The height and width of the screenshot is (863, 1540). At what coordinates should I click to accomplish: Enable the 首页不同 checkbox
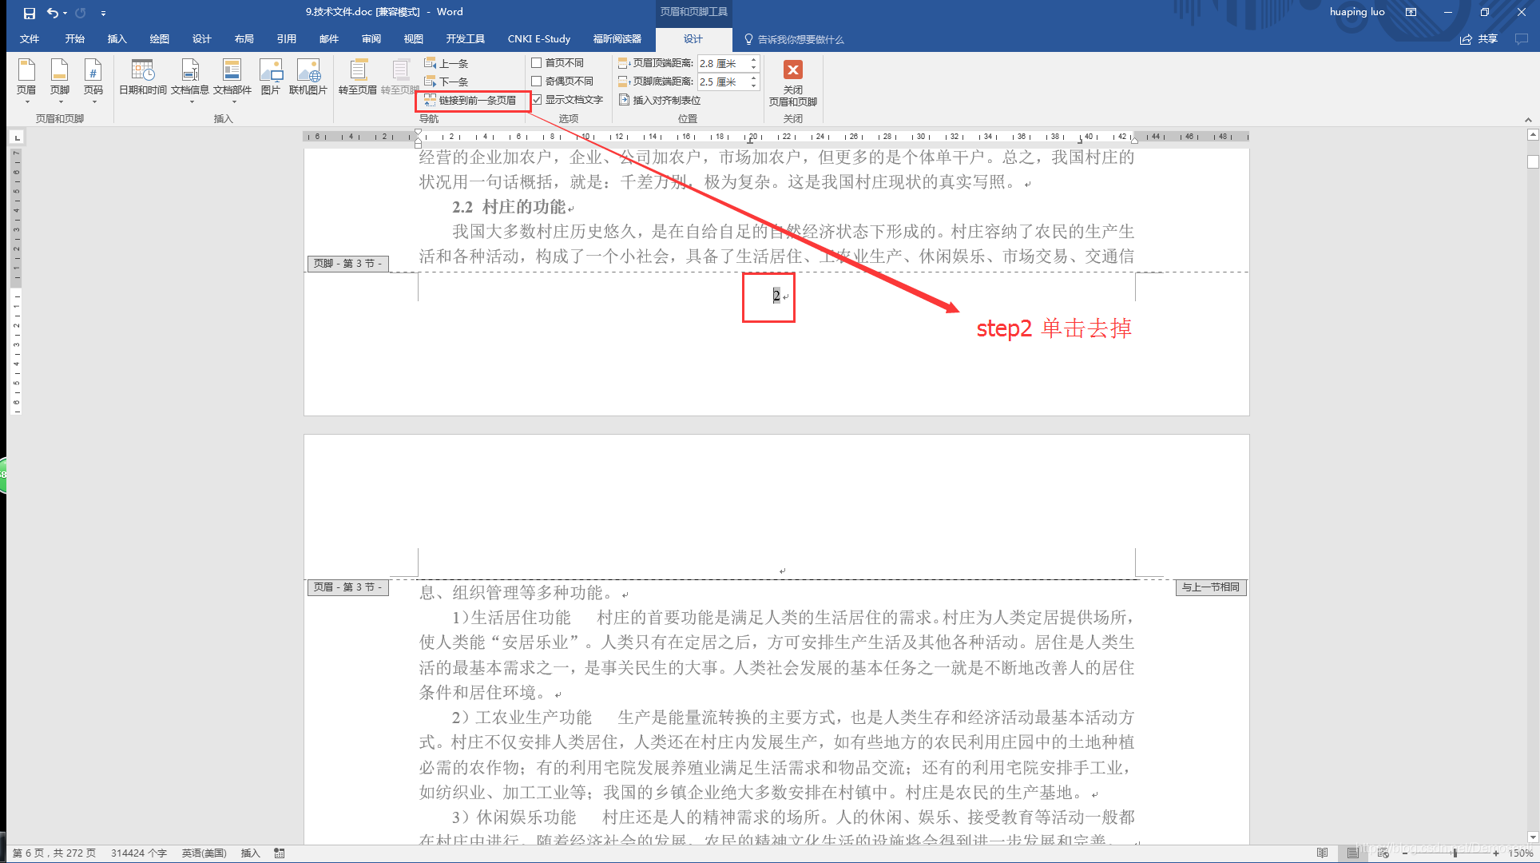[537, 62]
